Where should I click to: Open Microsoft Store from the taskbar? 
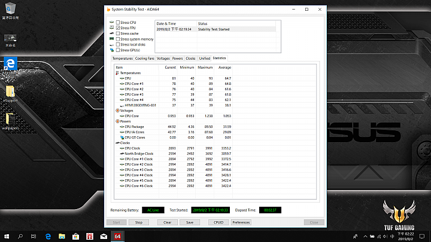coord(76,236)
